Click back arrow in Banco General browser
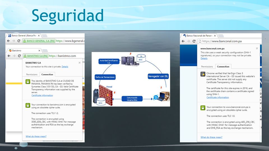 click(8, 41)
